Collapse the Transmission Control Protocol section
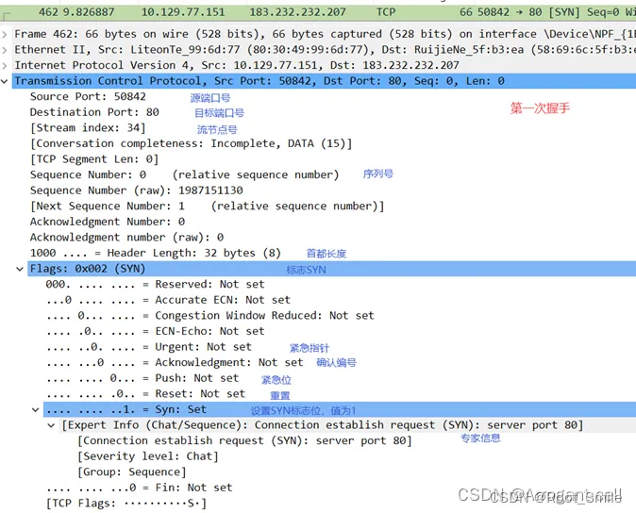 [7, 81]
